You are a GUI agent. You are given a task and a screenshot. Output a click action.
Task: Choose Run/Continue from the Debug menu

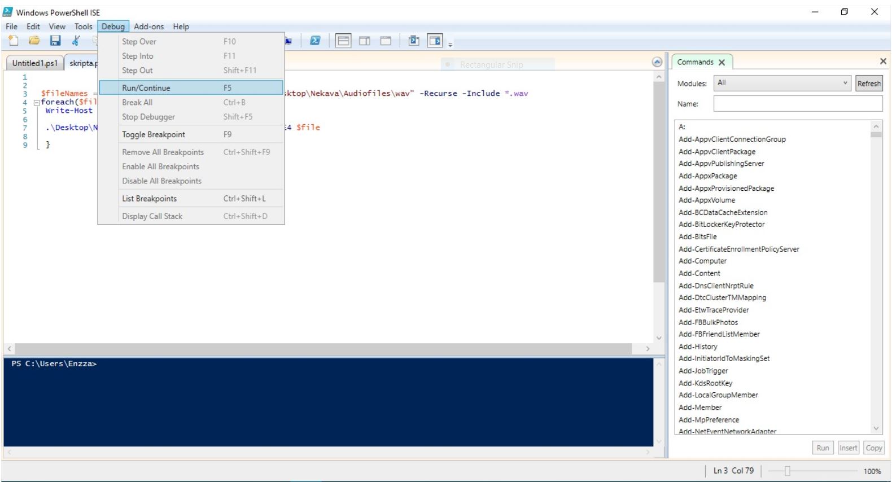click(191, 87)
